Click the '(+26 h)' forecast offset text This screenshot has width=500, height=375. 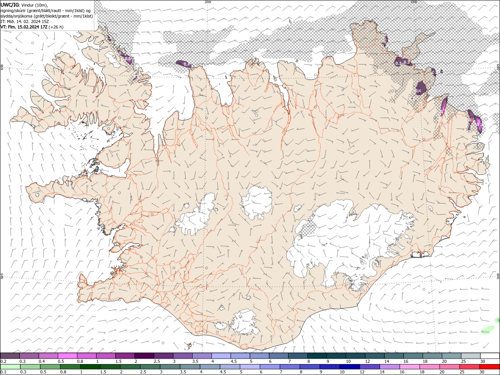coord(56,27)
